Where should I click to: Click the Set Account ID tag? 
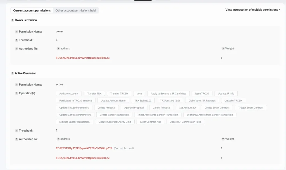(x=187, y=108)
